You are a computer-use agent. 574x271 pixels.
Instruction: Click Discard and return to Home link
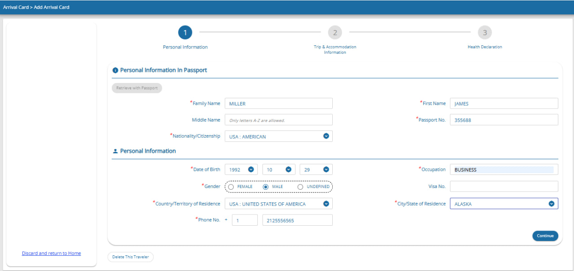(x=52, y=254)
